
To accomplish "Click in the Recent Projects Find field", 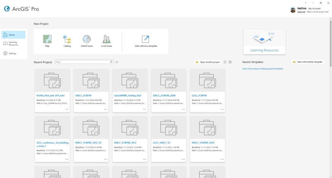I will 83,62.
